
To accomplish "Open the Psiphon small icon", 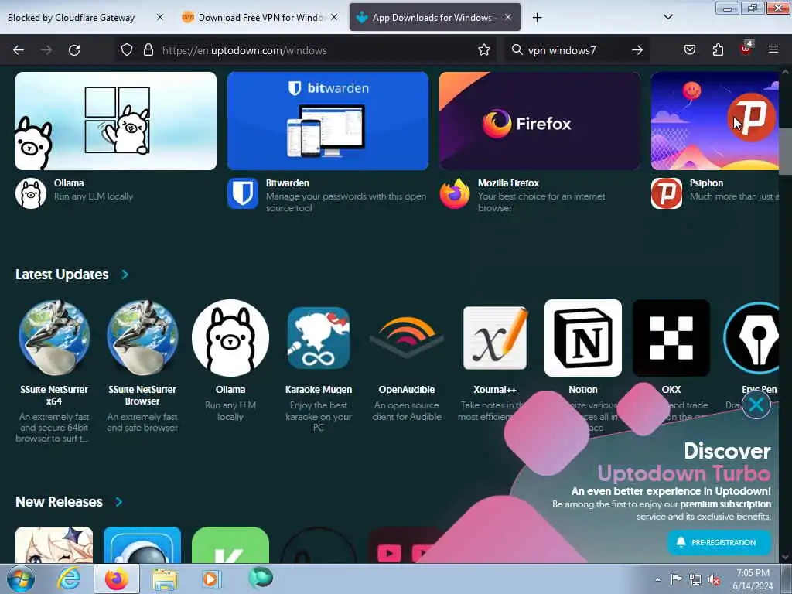I will (666, 193).
